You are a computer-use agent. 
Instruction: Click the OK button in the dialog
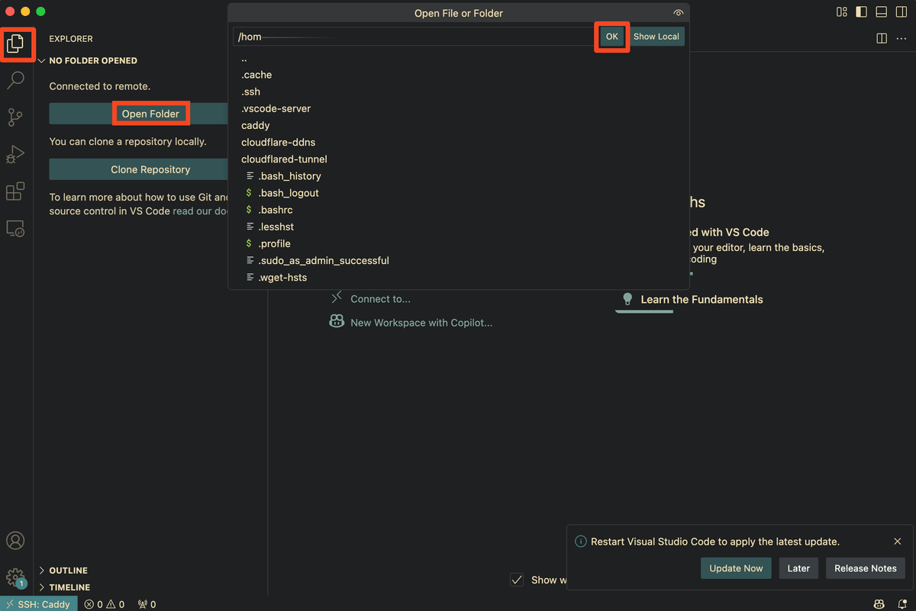(611, 36)
